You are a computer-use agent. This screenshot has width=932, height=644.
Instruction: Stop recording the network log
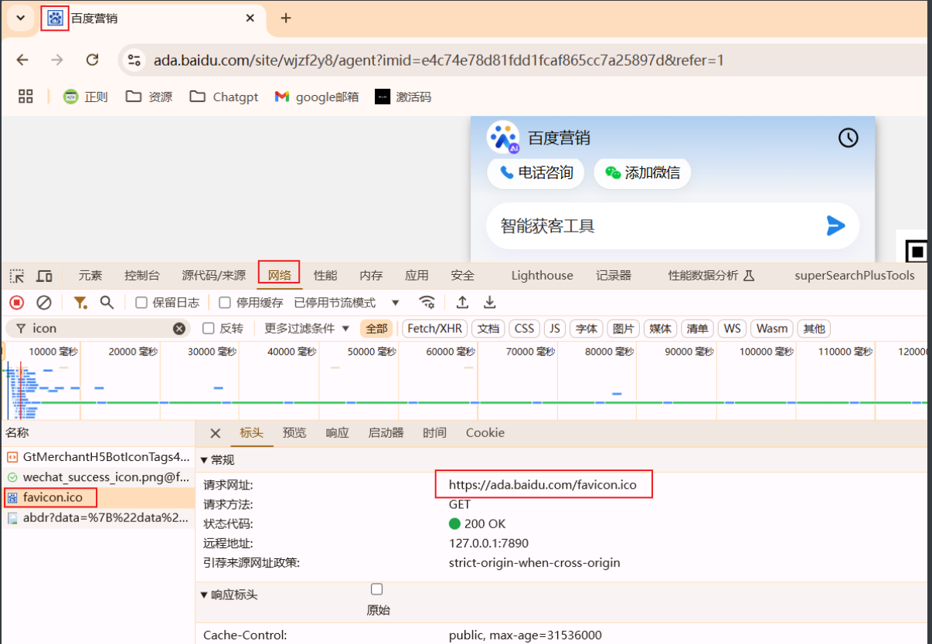pos(17,302)
